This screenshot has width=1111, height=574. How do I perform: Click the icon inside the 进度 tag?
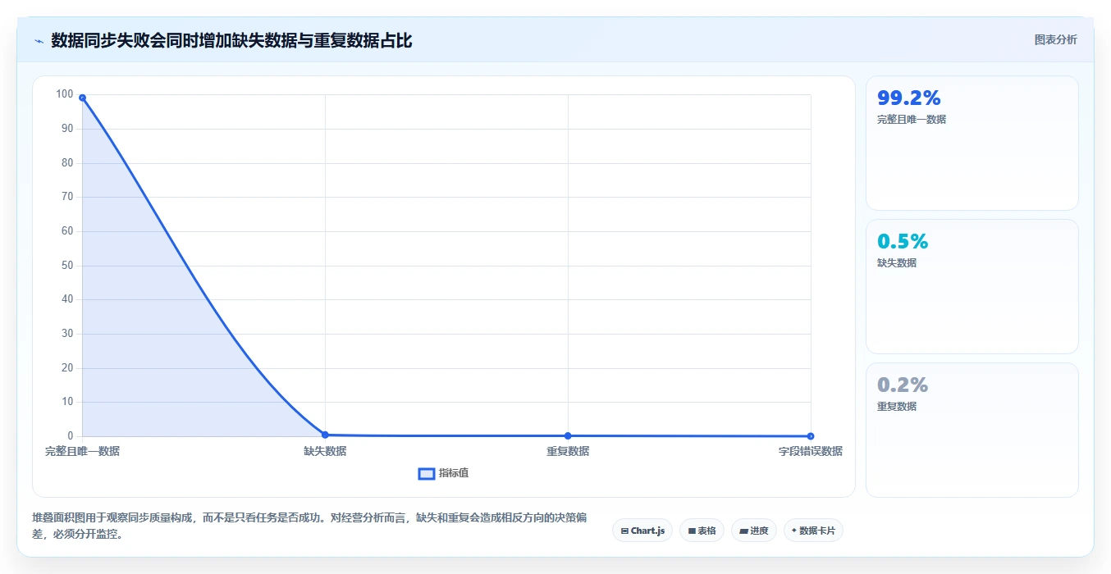(743, 531)
